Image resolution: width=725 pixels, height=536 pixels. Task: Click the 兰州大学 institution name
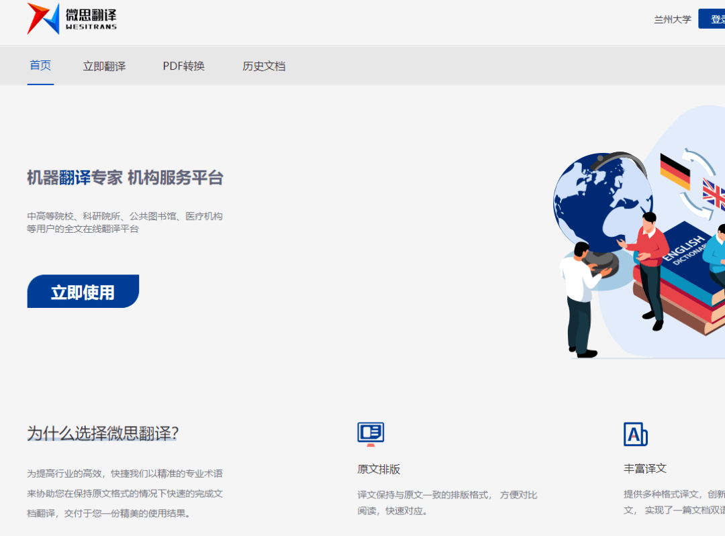(x=672, y=19)
